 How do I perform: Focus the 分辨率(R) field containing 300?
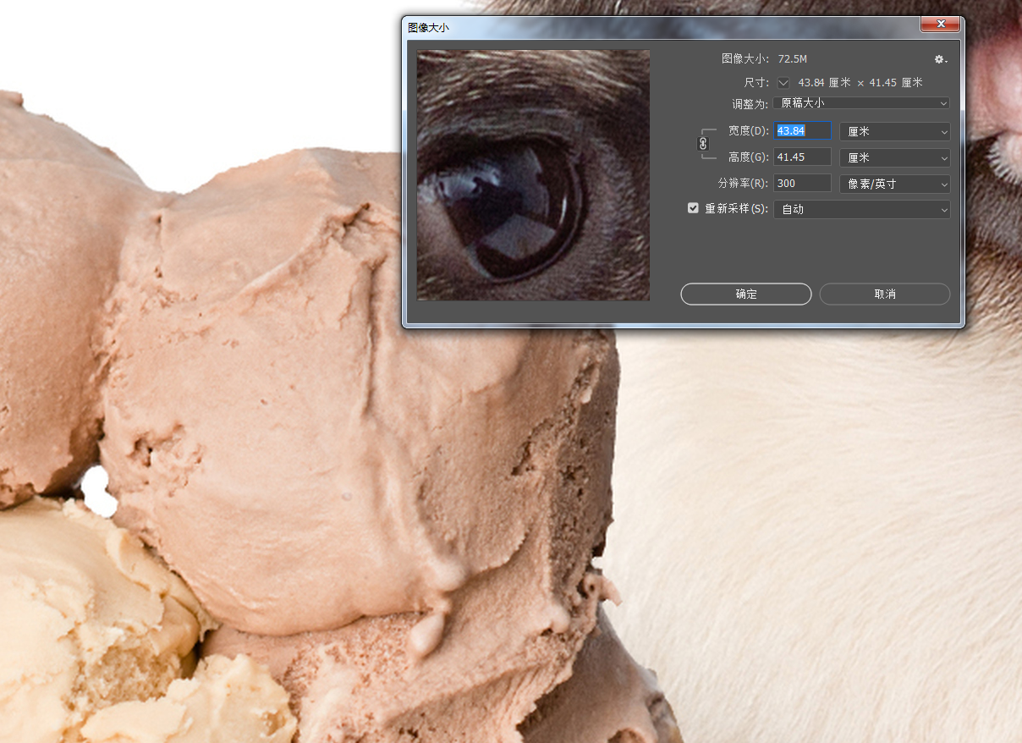(803, 183)
